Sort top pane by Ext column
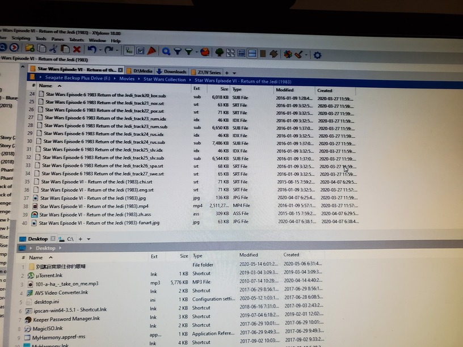Screen dimensions: 463x347 196,88
